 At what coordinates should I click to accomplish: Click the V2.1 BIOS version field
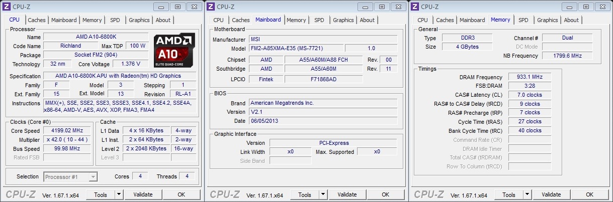pyautogui.click(x=323, y=112)
